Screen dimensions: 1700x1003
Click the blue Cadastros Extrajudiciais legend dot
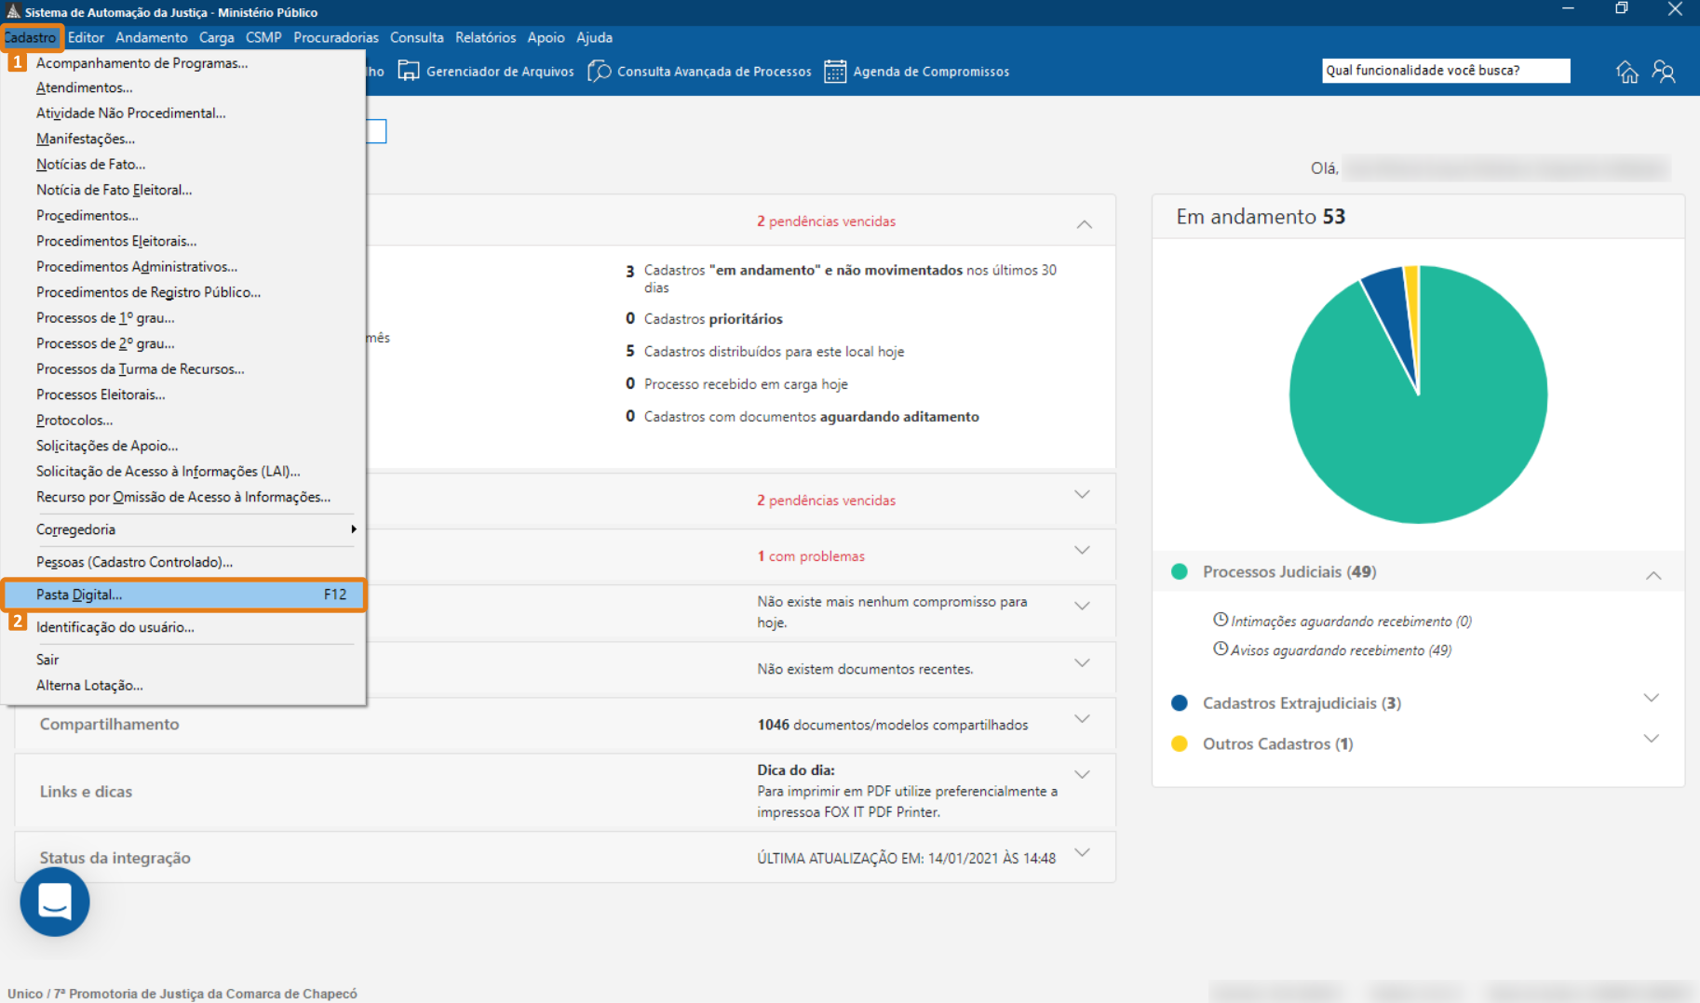[1179, 702]
